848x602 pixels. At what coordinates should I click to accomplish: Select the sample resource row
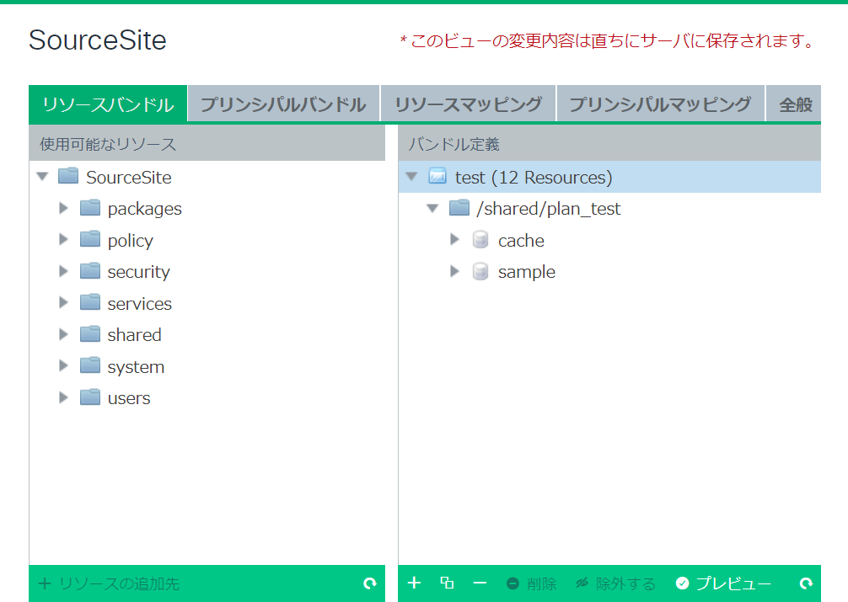(609, 271)
